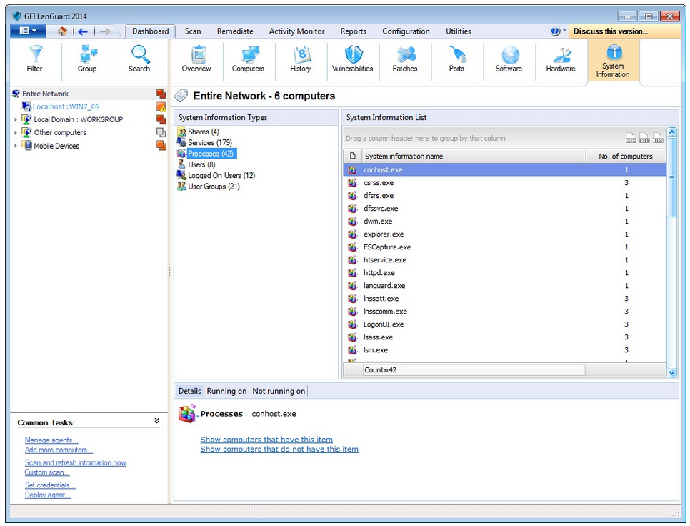The width and height of the screenshot is (690, 526).
Task: Expand the Local Domain : WORKGROUP node
Action: pyautogui.click(x=16, y=120)
